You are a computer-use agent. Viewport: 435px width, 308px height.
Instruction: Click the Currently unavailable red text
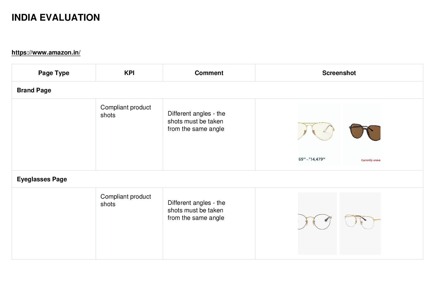(x=371, y=160)
